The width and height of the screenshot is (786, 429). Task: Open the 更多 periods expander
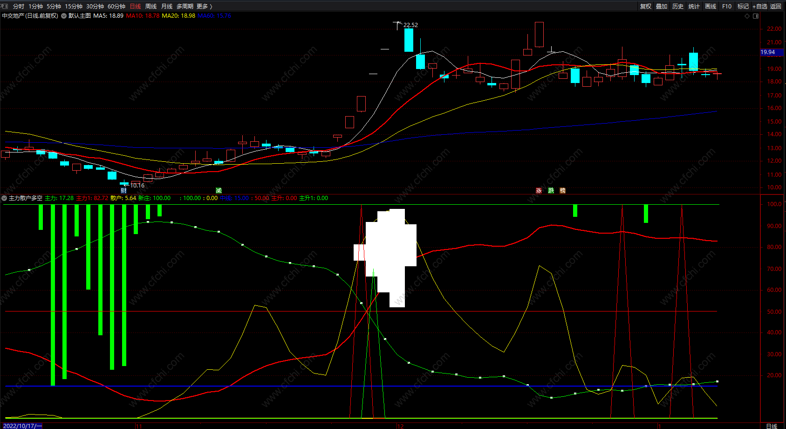[204, 7]
